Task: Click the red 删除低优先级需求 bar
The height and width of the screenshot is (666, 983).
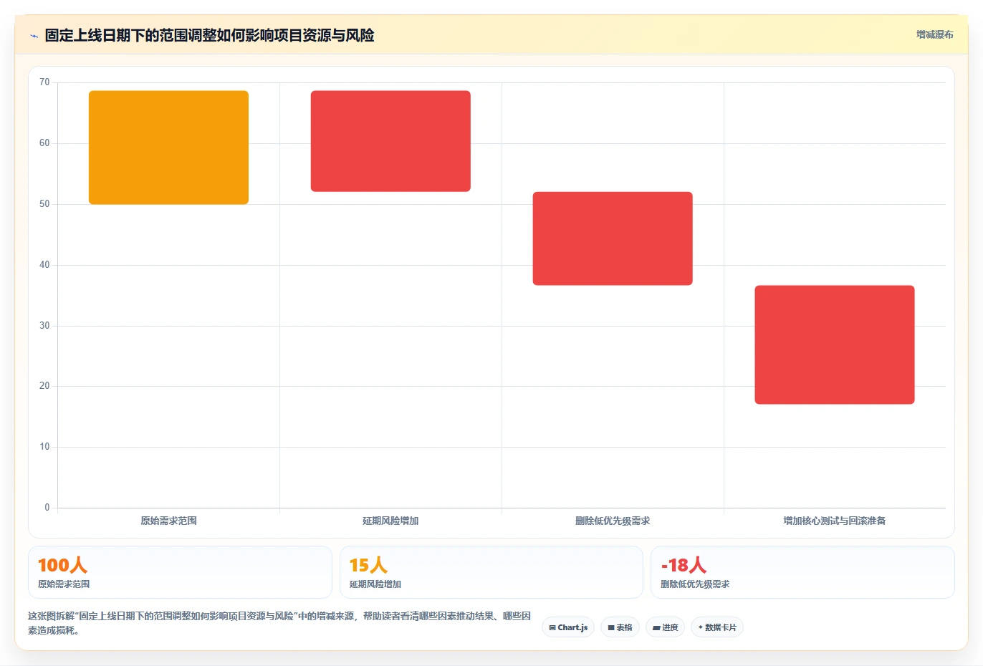Action: coord(613,238)
